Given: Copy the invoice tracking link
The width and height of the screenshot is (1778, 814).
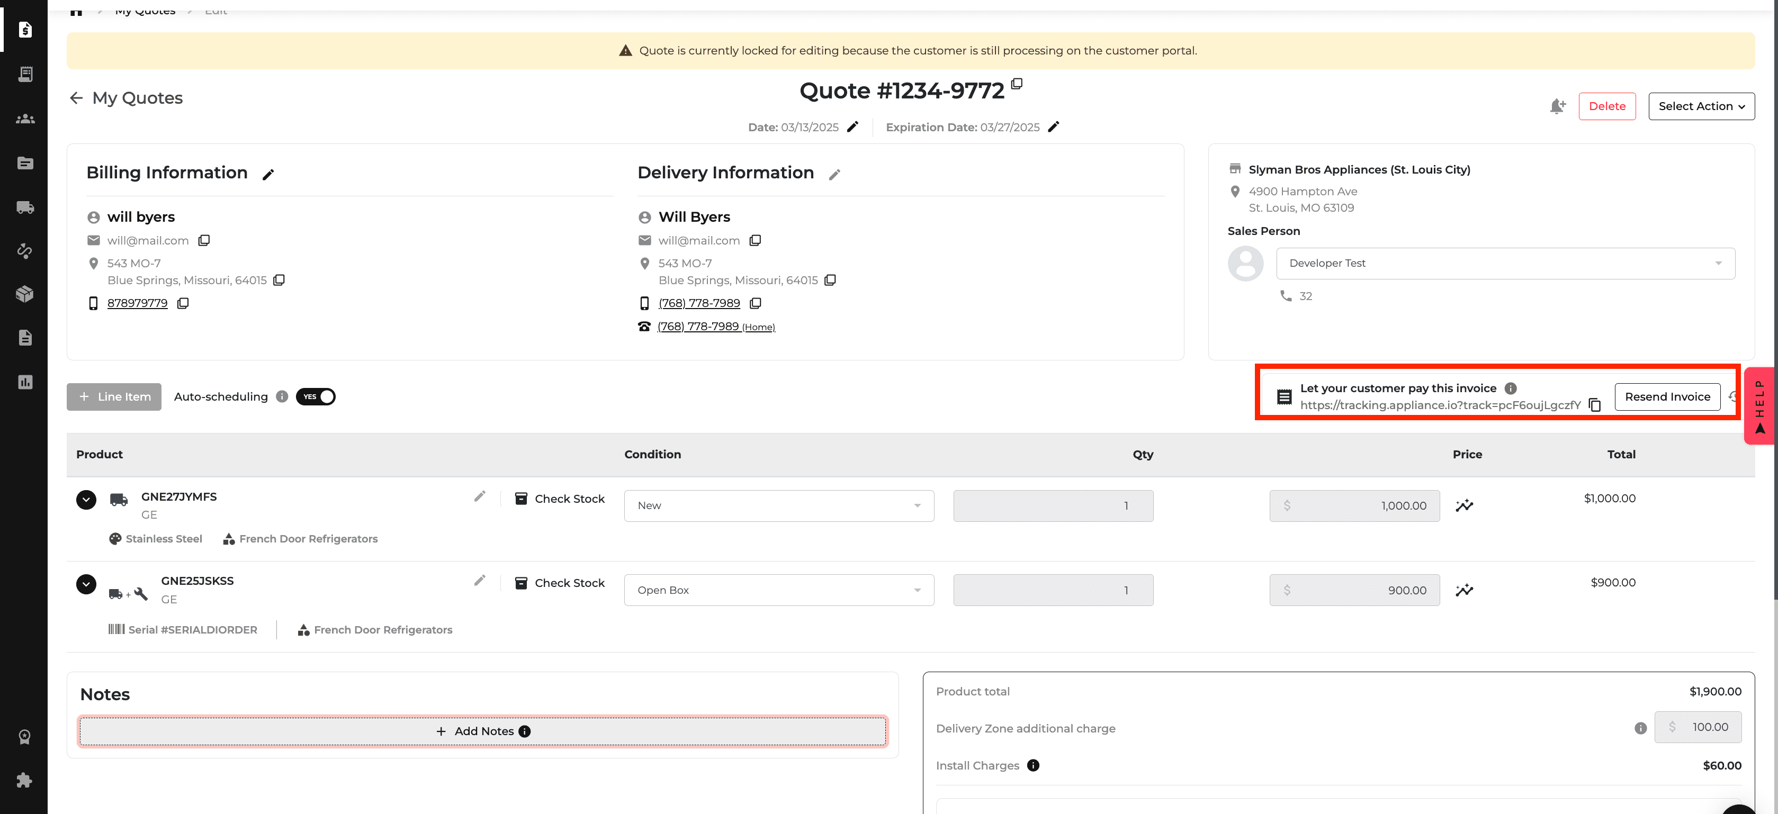Looking at the screenshot, I should click(x=1595, y=405).
